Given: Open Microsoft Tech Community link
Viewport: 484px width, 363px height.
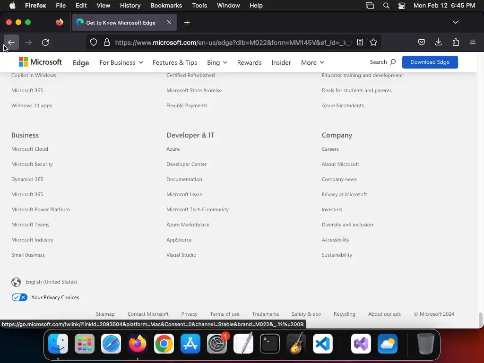Looking at the screenshot, I should click(198, 209).
